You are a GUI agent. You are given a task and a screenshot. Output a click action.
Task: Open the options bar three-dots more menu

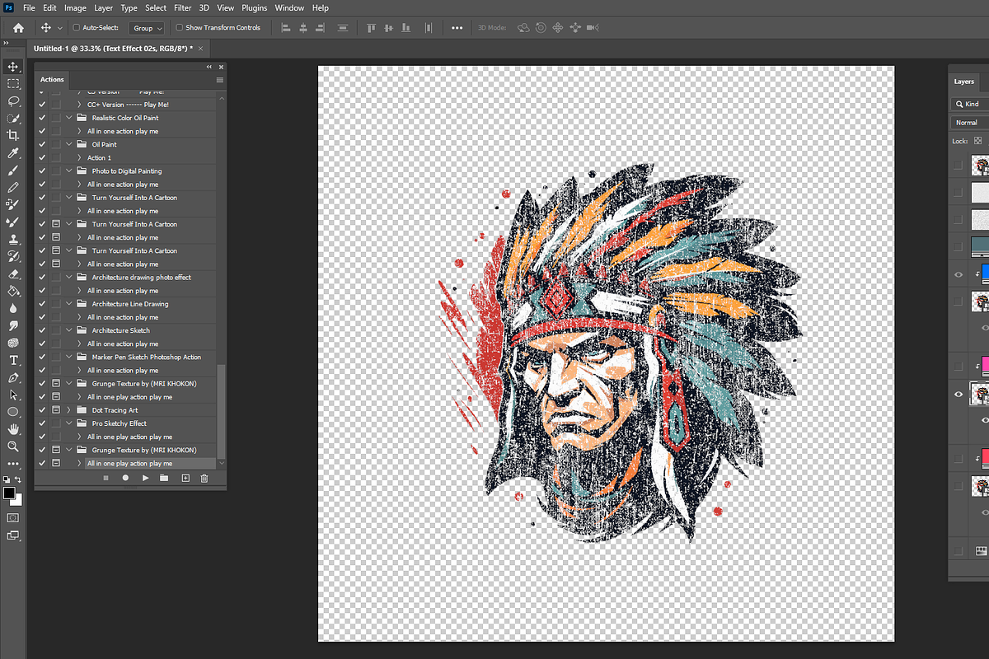[457, 28]
